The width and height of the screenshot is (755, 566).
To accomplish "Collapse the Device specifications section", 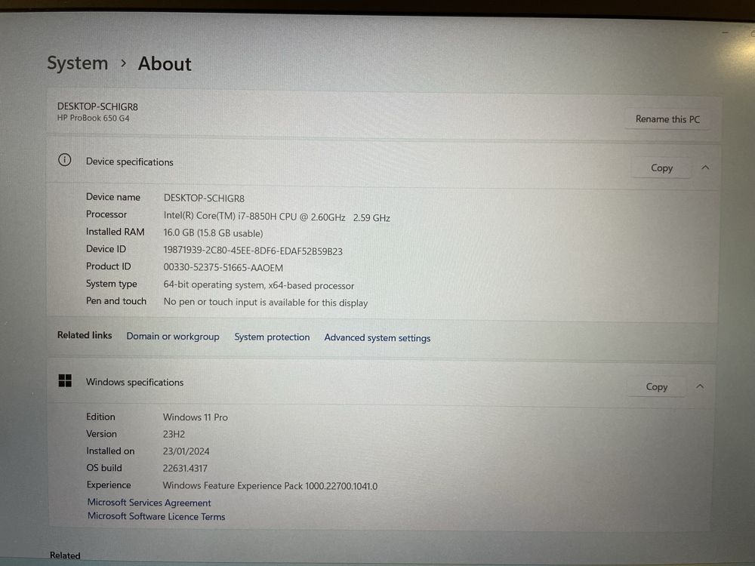I will coord(705,168).
